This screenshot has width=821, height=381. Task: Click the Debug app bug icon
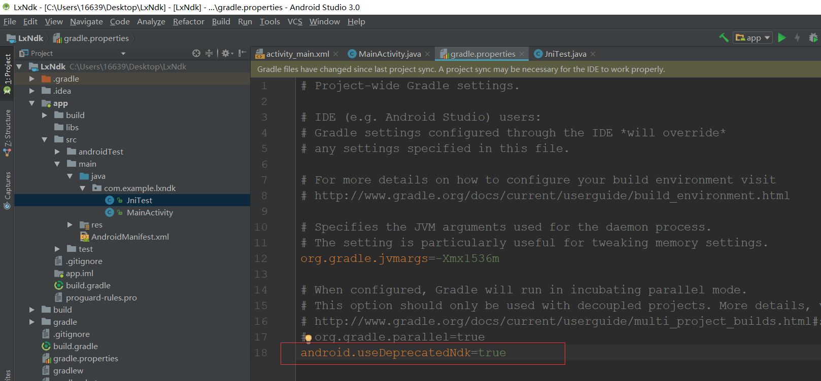pos(813,37)
